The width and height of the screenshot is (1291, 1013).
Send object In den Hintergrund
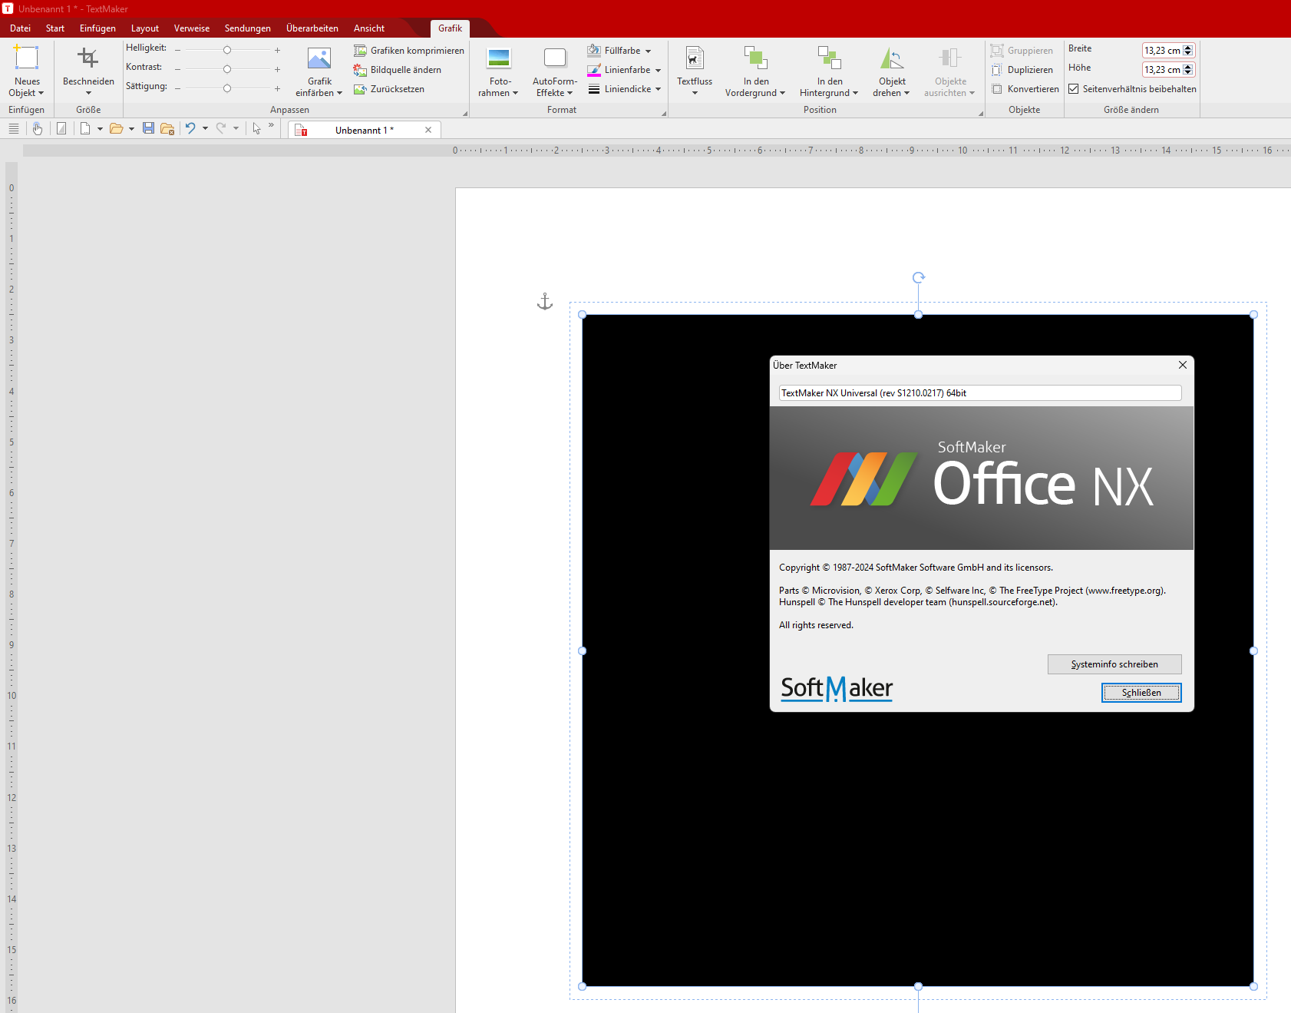click(829, 70)
